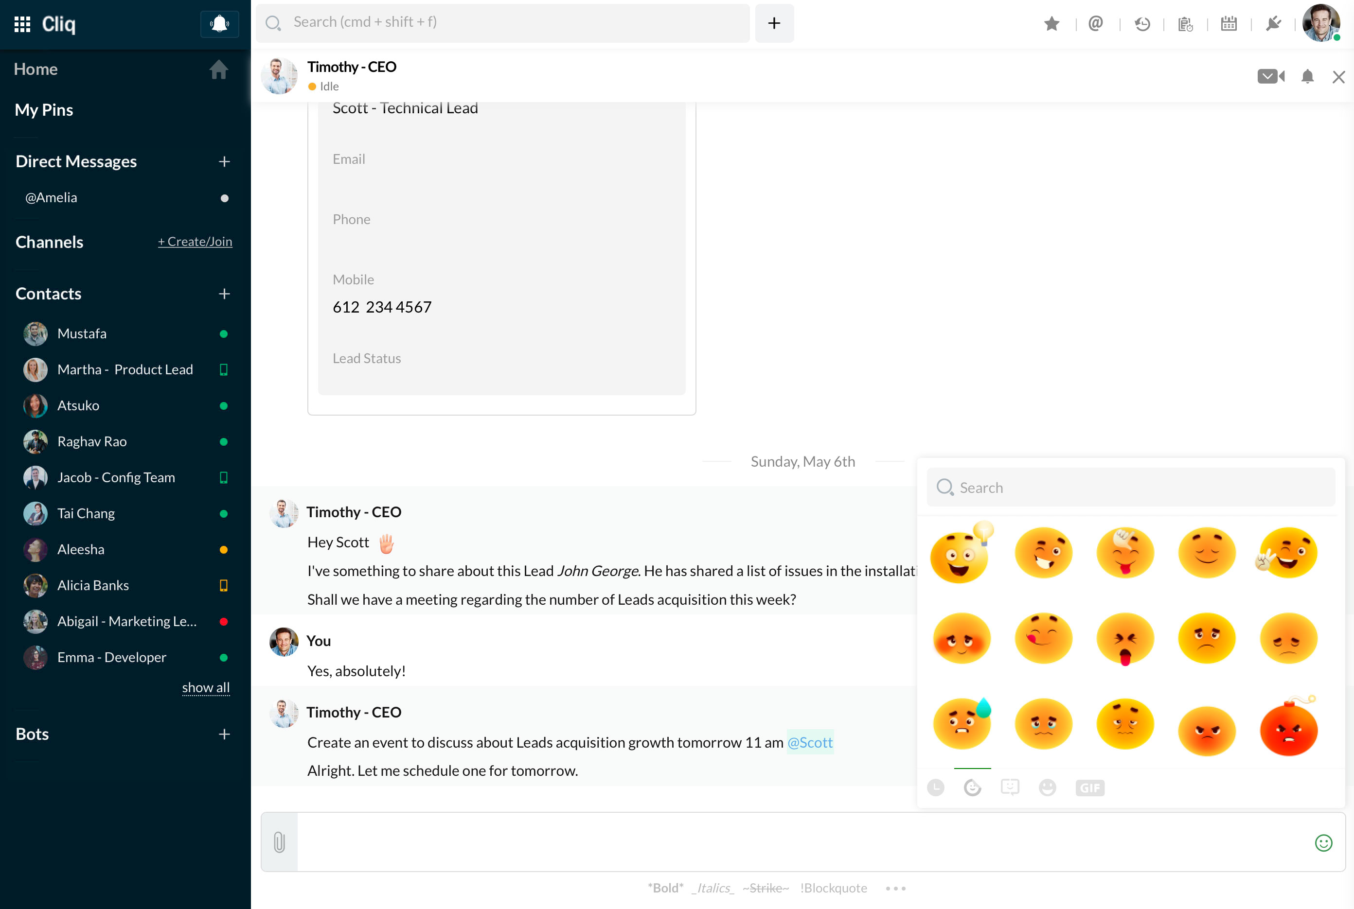Start a video call with Timothy
The height and width of the screenshot is (909, 1354).
1270,76
